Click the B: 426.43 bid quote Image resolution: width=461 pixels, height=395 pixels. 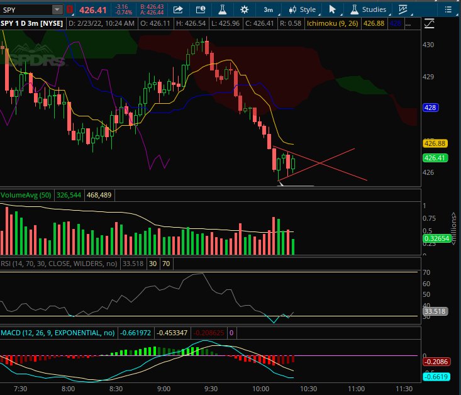tap(152, 7)
